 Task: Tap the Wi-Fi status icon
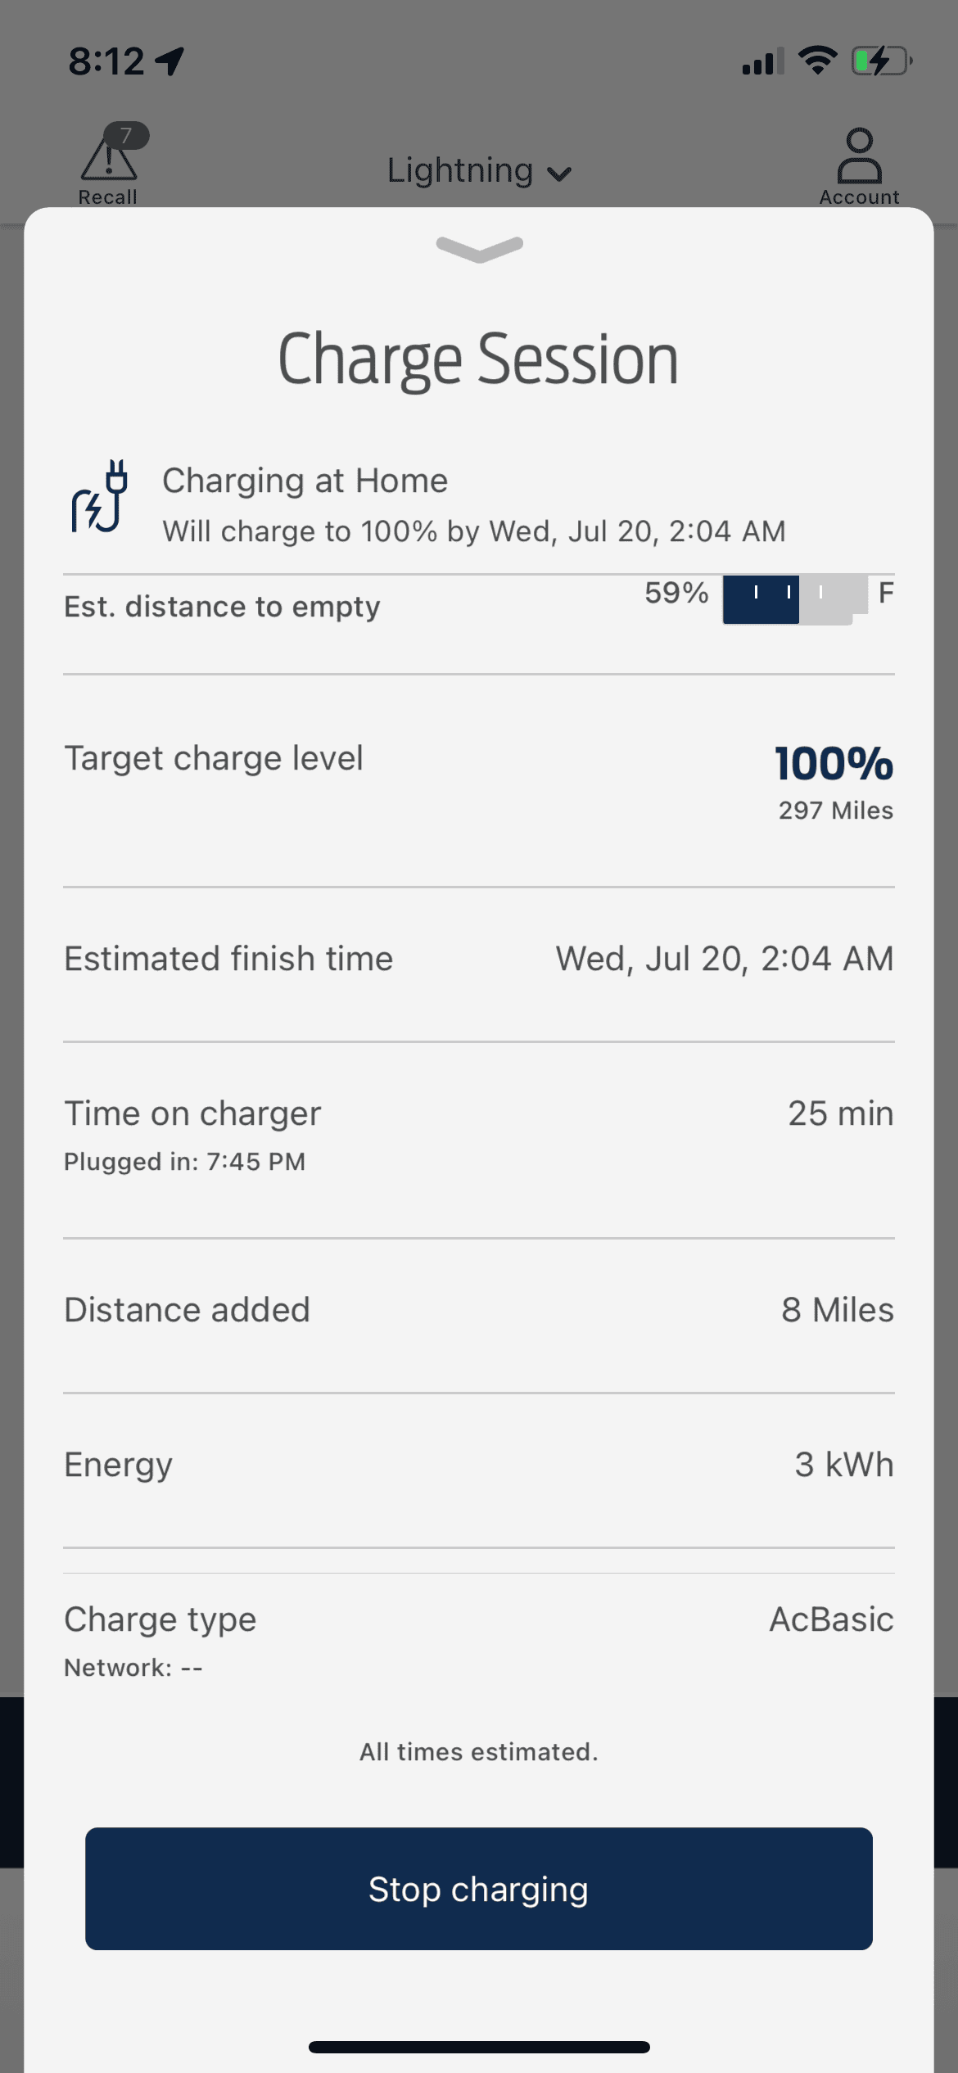coord(817,60)
